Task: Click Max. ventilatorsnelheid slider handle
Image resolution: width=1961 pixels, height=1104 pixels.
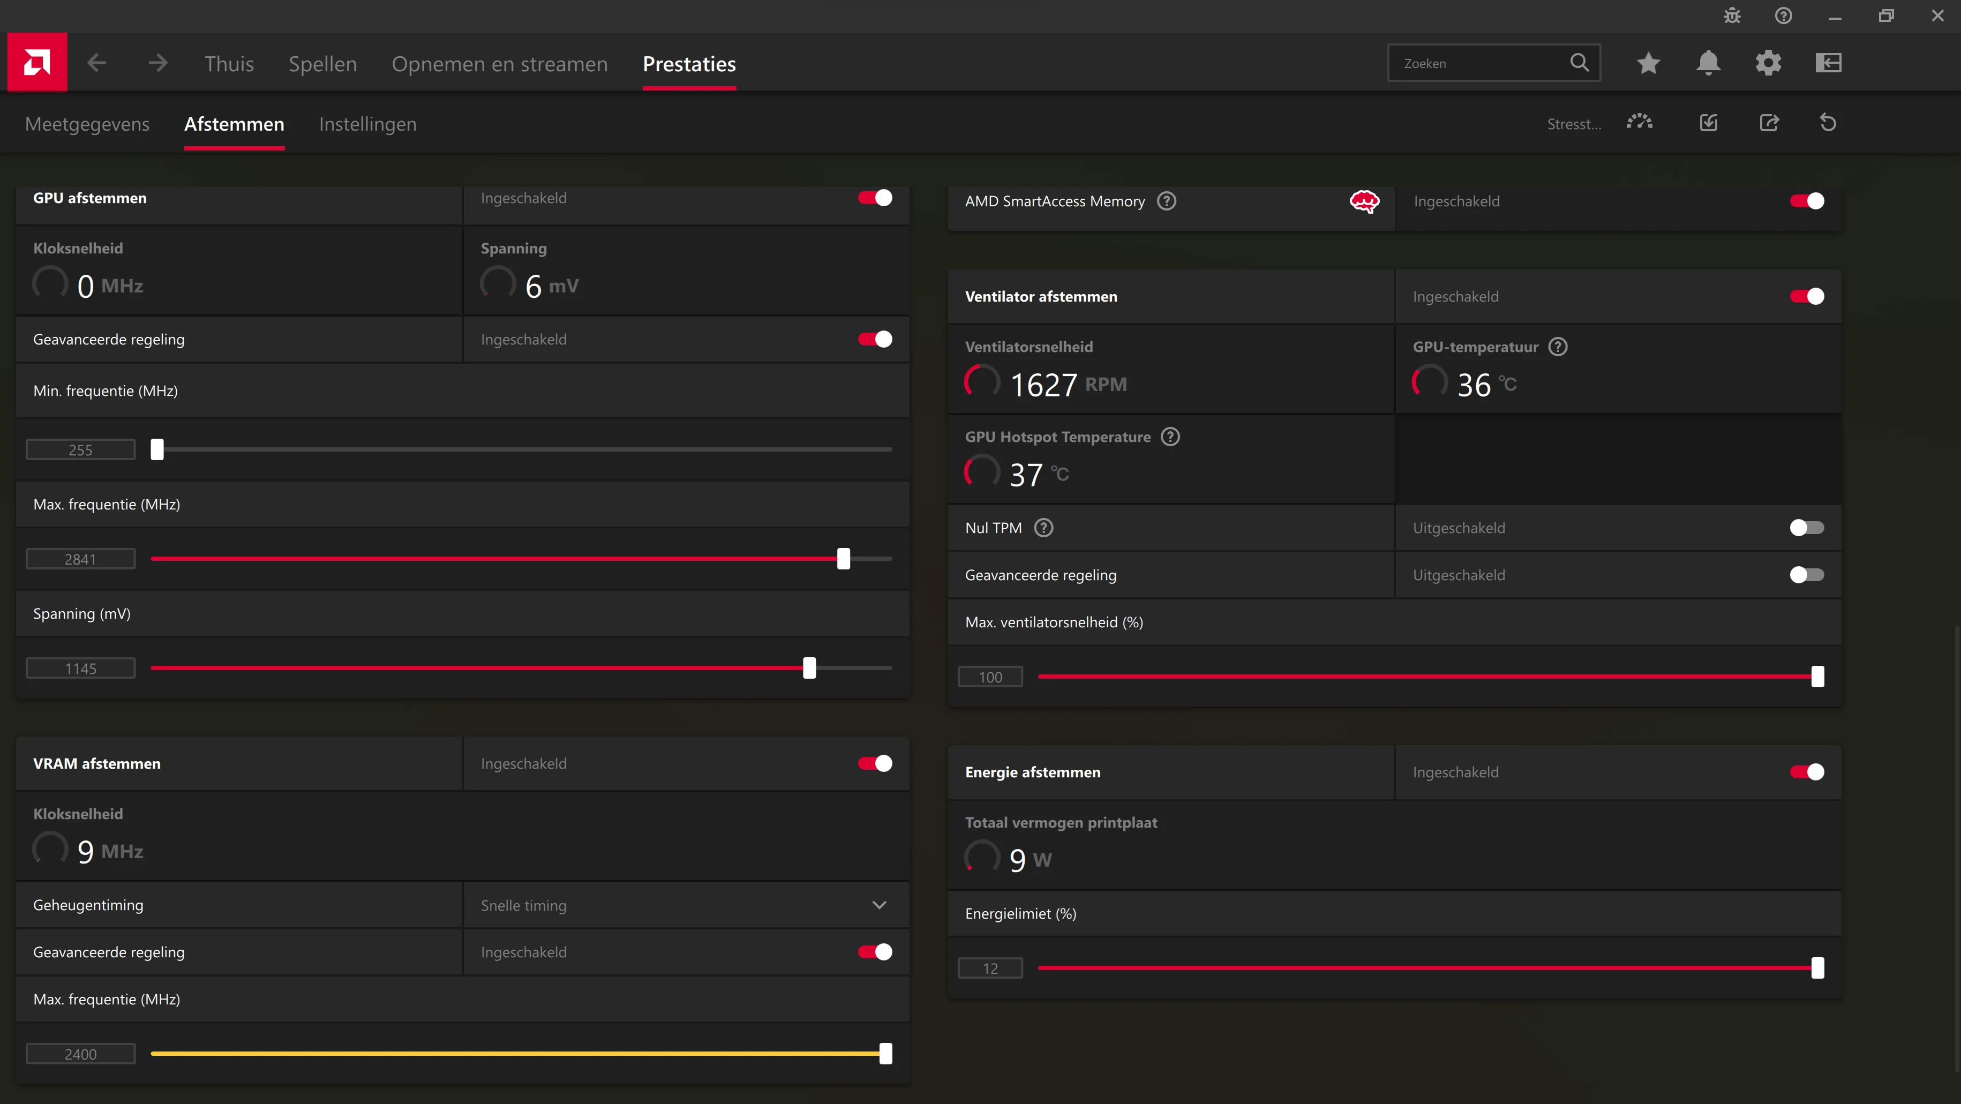Action: [1817, 677]
